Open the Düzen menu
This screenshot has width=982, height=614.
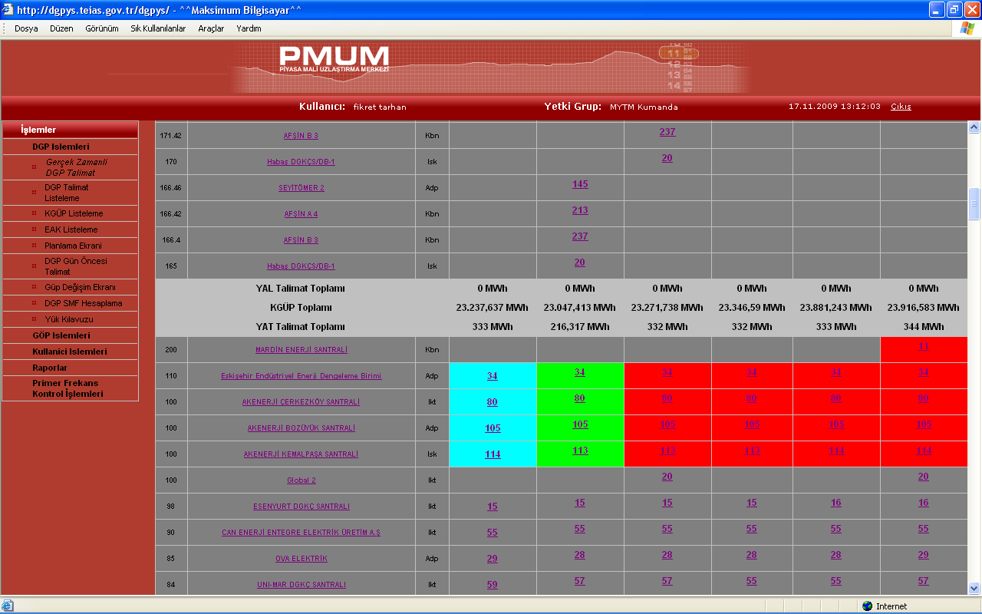coord(61,28)
